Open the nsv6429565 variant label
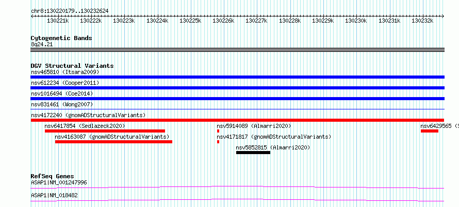Image resolution: width=459 pixels, height=207 pixels. point(440,126)
